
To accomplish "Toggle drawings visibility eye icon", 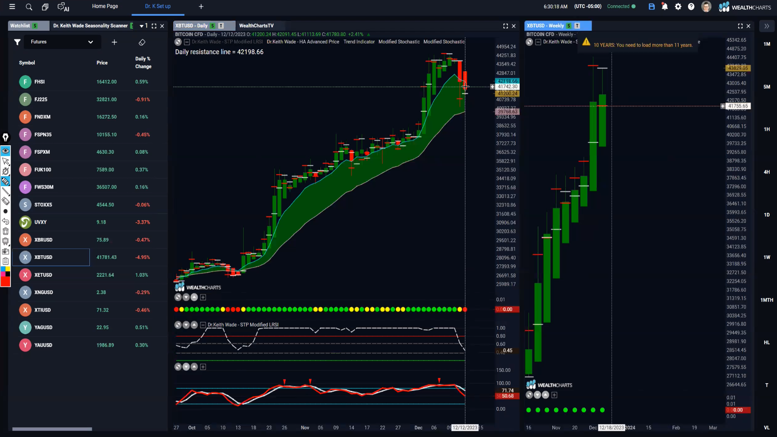I will click(5, 151).
